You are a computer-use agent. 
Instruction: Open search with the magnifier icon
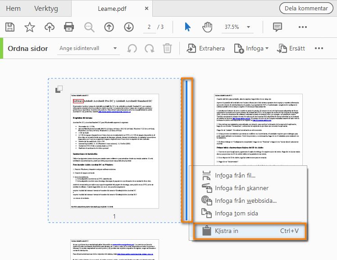[x=89, y=27]
